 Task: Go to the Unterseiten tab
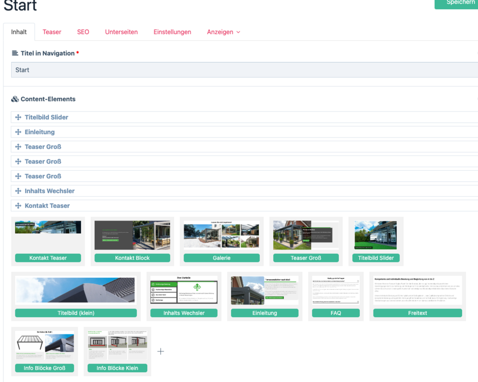[121, 32]
